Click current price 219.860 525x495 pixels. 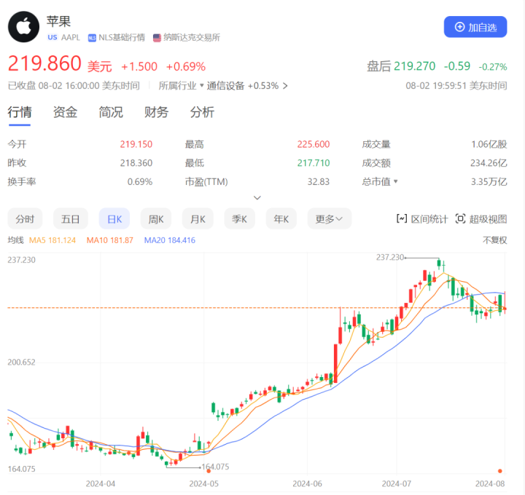coord(44,63)
